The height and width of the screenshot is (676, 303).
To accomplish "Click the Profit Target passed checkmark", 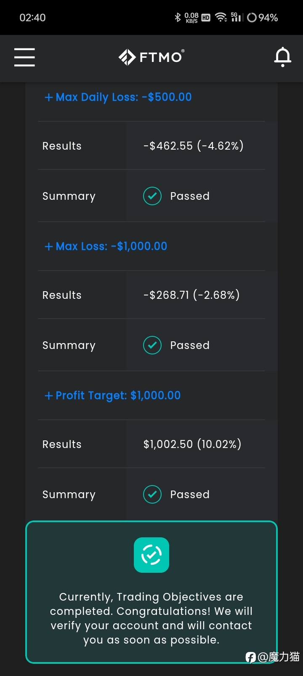I will tap(152, 494).
